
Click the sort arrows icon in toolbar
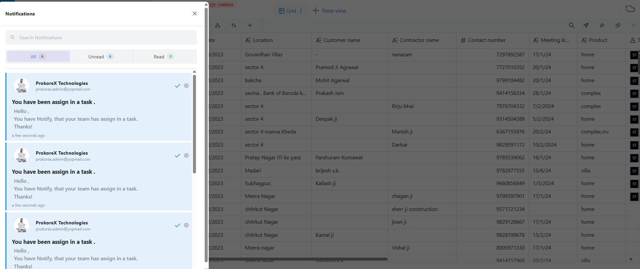coord(234,25)
